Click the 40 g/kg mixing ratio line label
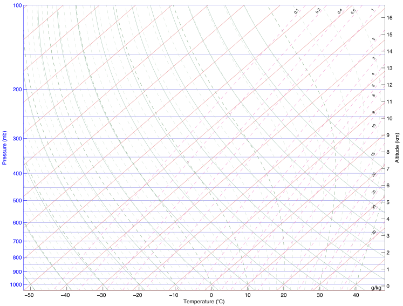 click(374, 233)
